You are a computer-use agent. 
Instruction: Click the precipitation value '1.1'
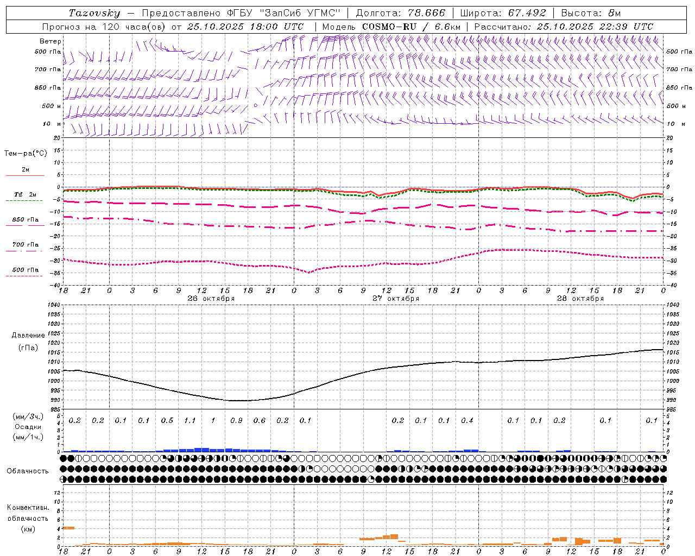point(190,420)
